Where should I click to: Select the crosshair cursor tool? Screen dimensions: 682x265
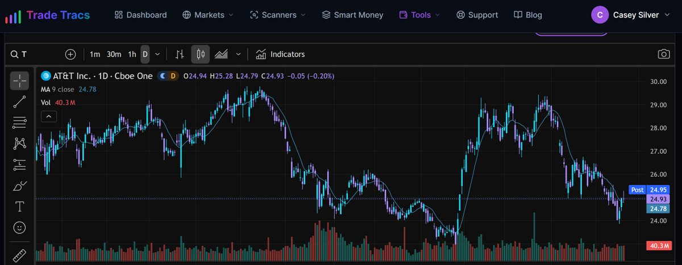pyautogui.click(x=19, y=81)
